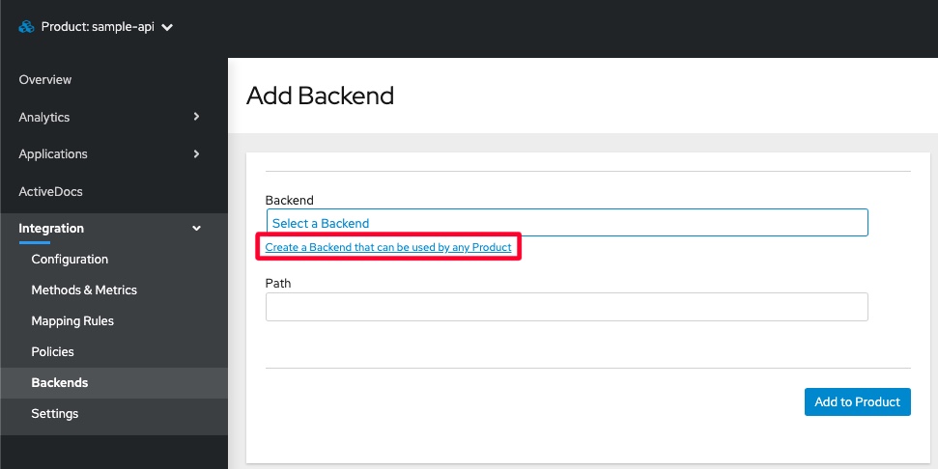This screenshot has height=469, width=938.
Task: Expand the Analytics section chevron
Action: click(x=197, y=117)
